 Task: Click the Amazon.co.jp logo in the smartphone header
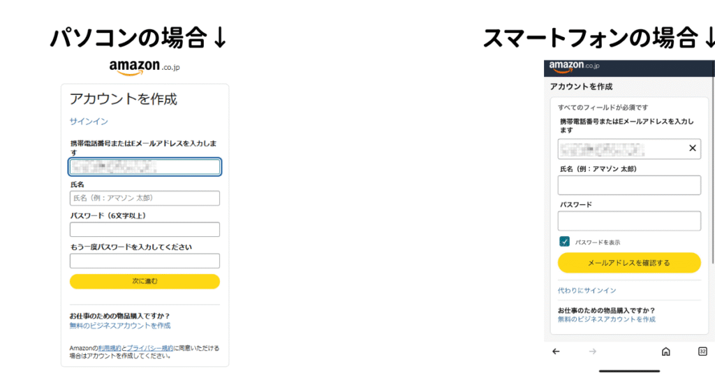574,66
